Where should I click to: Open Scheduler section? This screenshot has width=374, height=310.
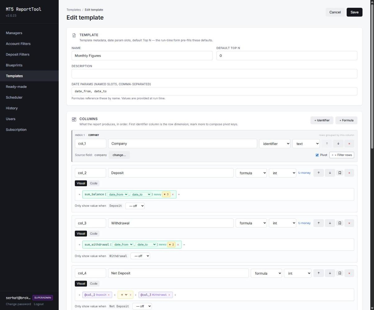[x=14, y=97]
